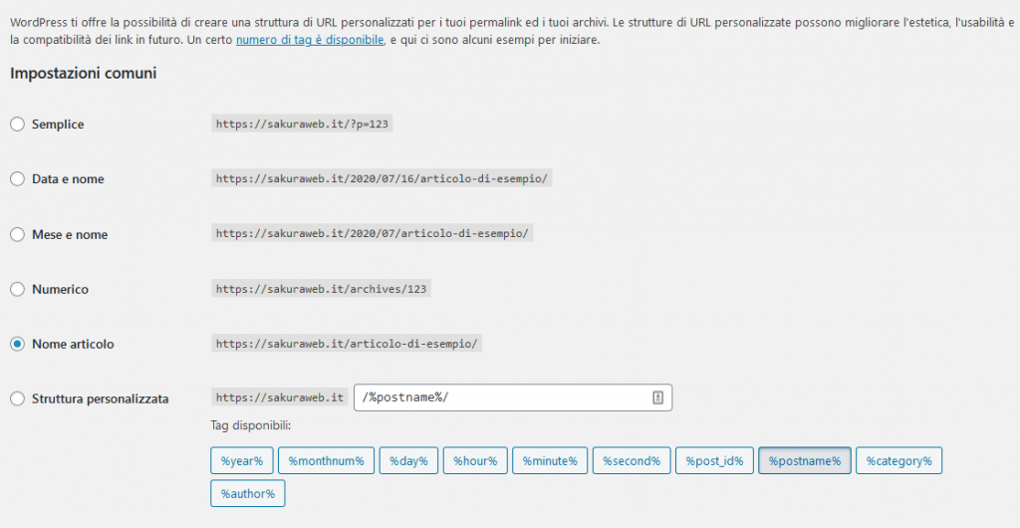
Task: Click the autofill icon in permalink field
Action: 657,397
